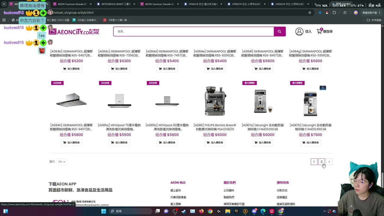The width and height of the screenshot is (384, 216).
Task: Open the footer 換貨及退款須知 link
Action: coord(286,204)
